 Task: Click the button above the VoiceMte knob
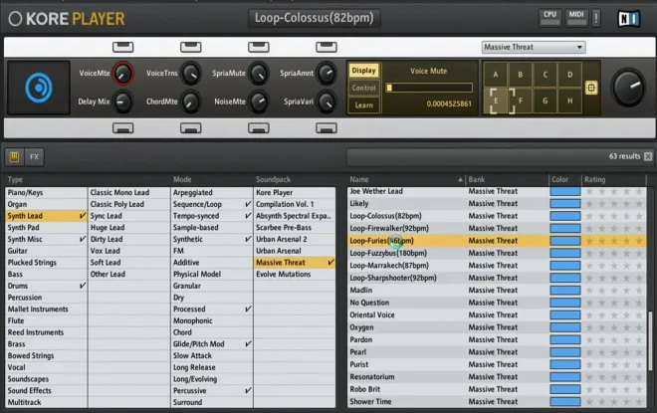122,47
